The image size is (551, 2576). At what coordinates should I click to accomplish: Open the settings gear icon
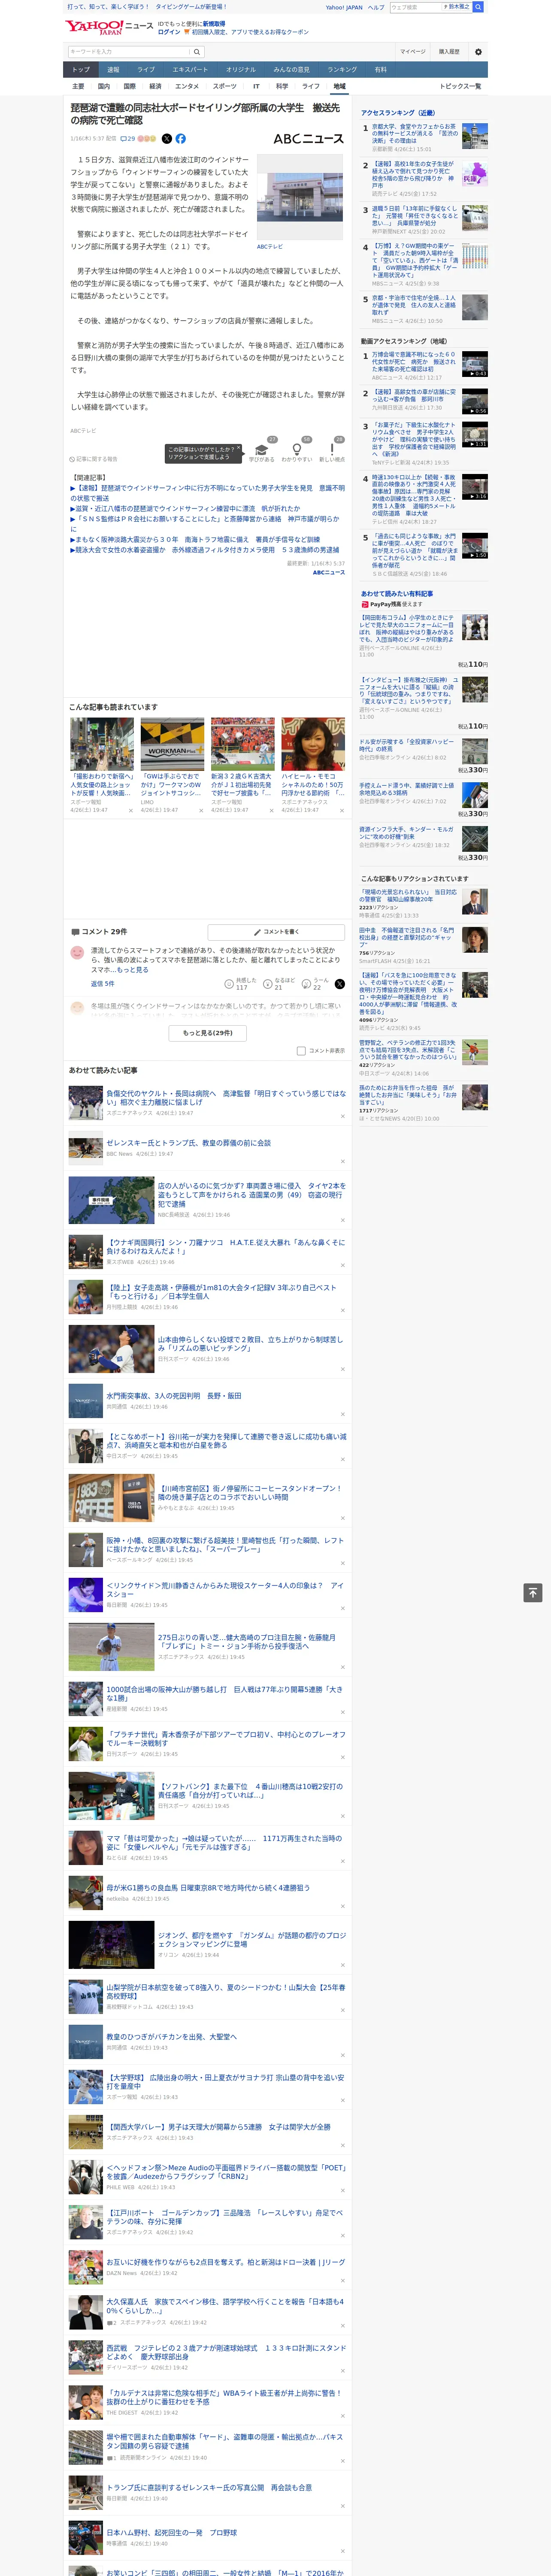pyautogui.click(x=478, y=52)
